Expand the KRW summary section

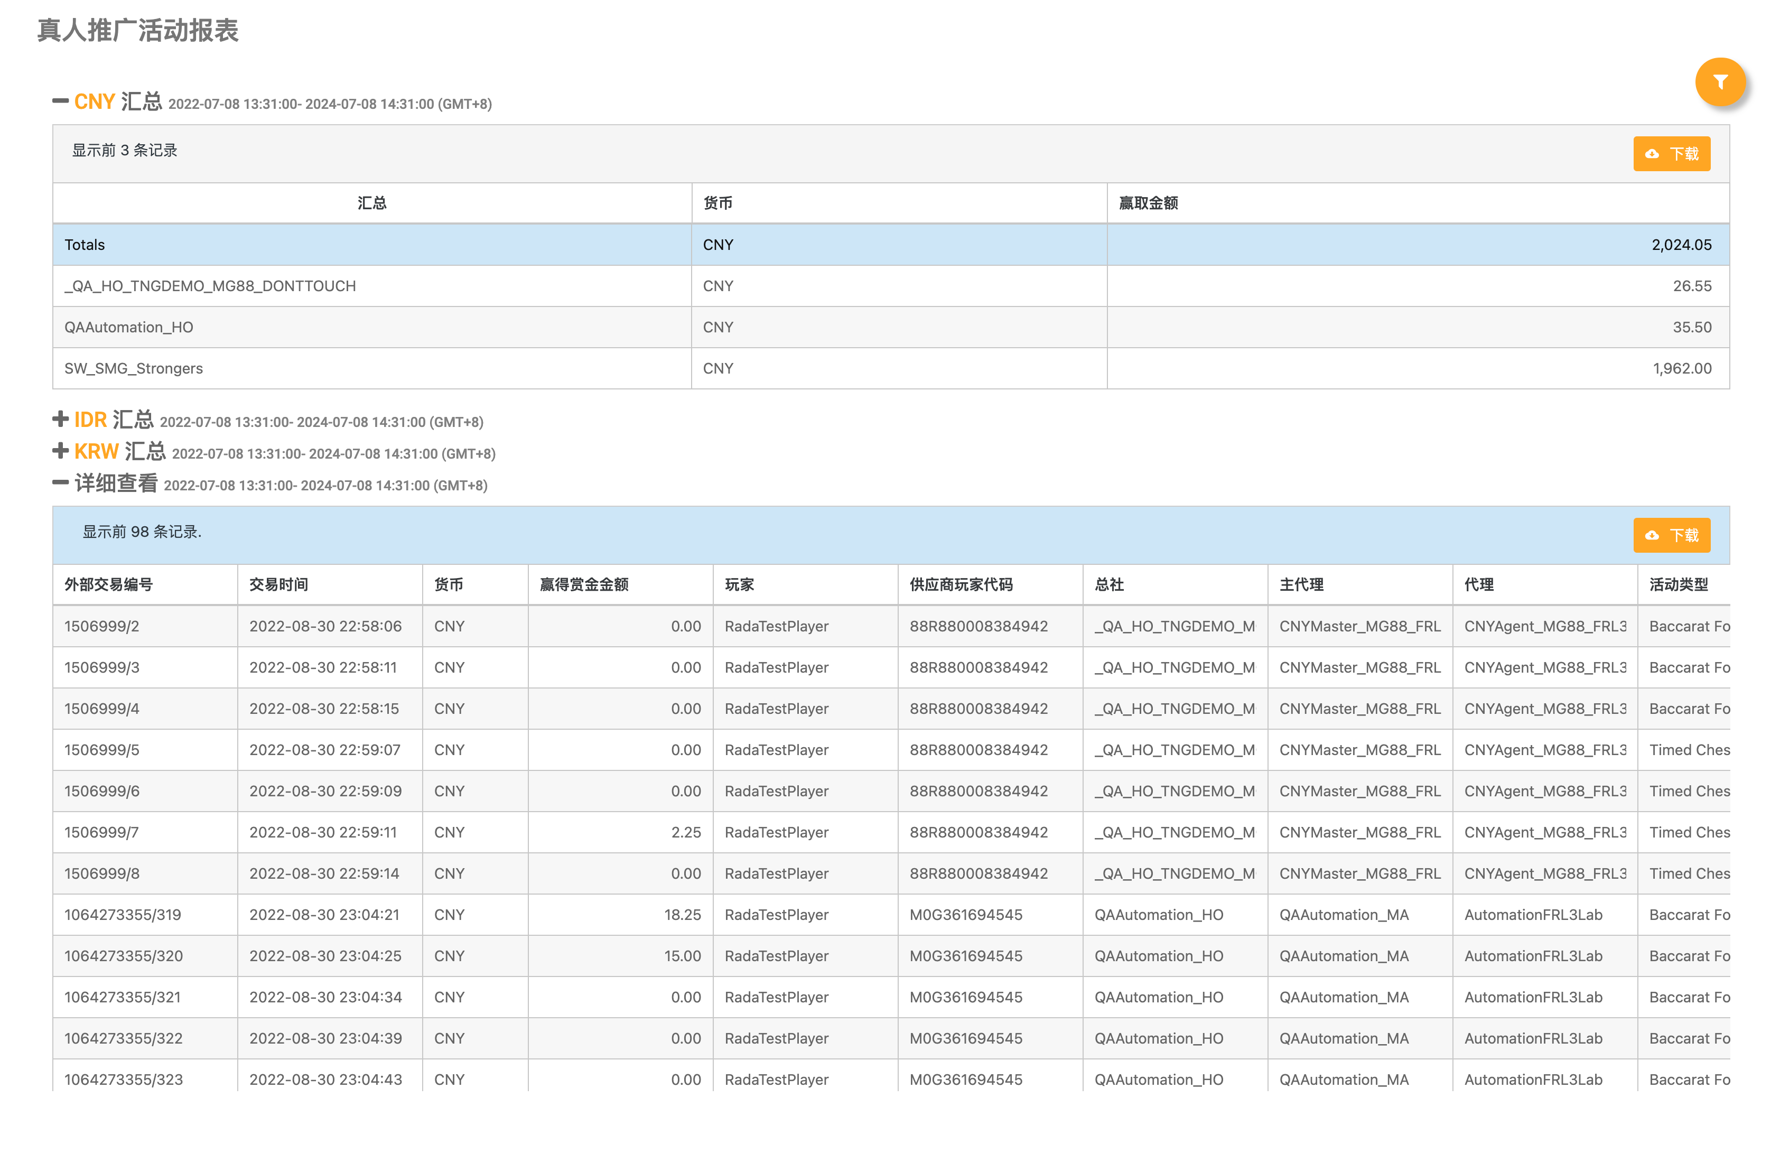(x=61, y=451)
